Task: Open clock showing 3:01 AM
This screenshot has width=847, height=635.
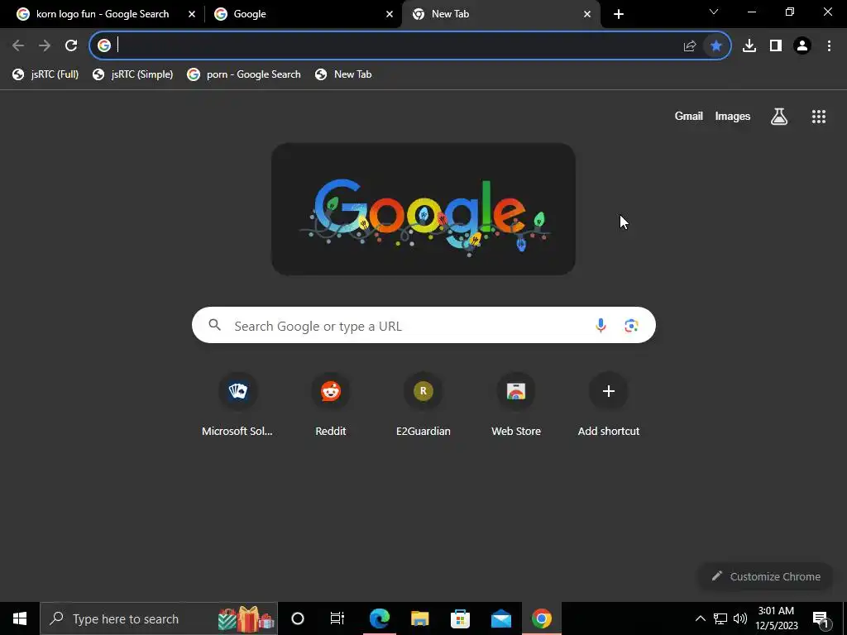Action: pos(776,618)
